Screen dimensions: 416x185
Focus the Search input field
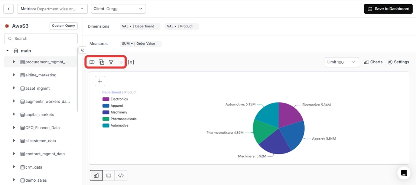pos(41,39)
